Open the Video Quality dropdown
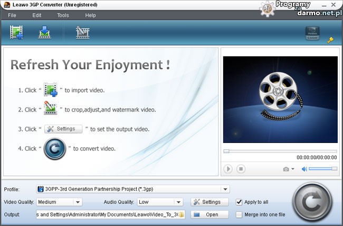 click(x=78, y=202)
